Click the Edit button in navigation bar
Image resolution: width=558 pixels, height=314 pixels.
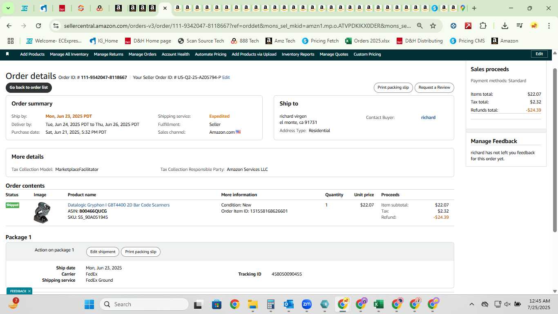(539, 54)
